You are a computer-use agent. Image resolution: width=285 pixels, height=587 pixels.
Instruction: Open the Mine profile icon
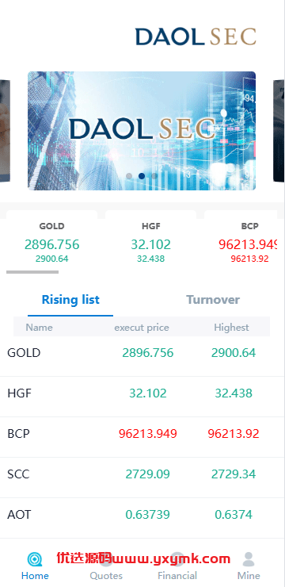[249, 559]
